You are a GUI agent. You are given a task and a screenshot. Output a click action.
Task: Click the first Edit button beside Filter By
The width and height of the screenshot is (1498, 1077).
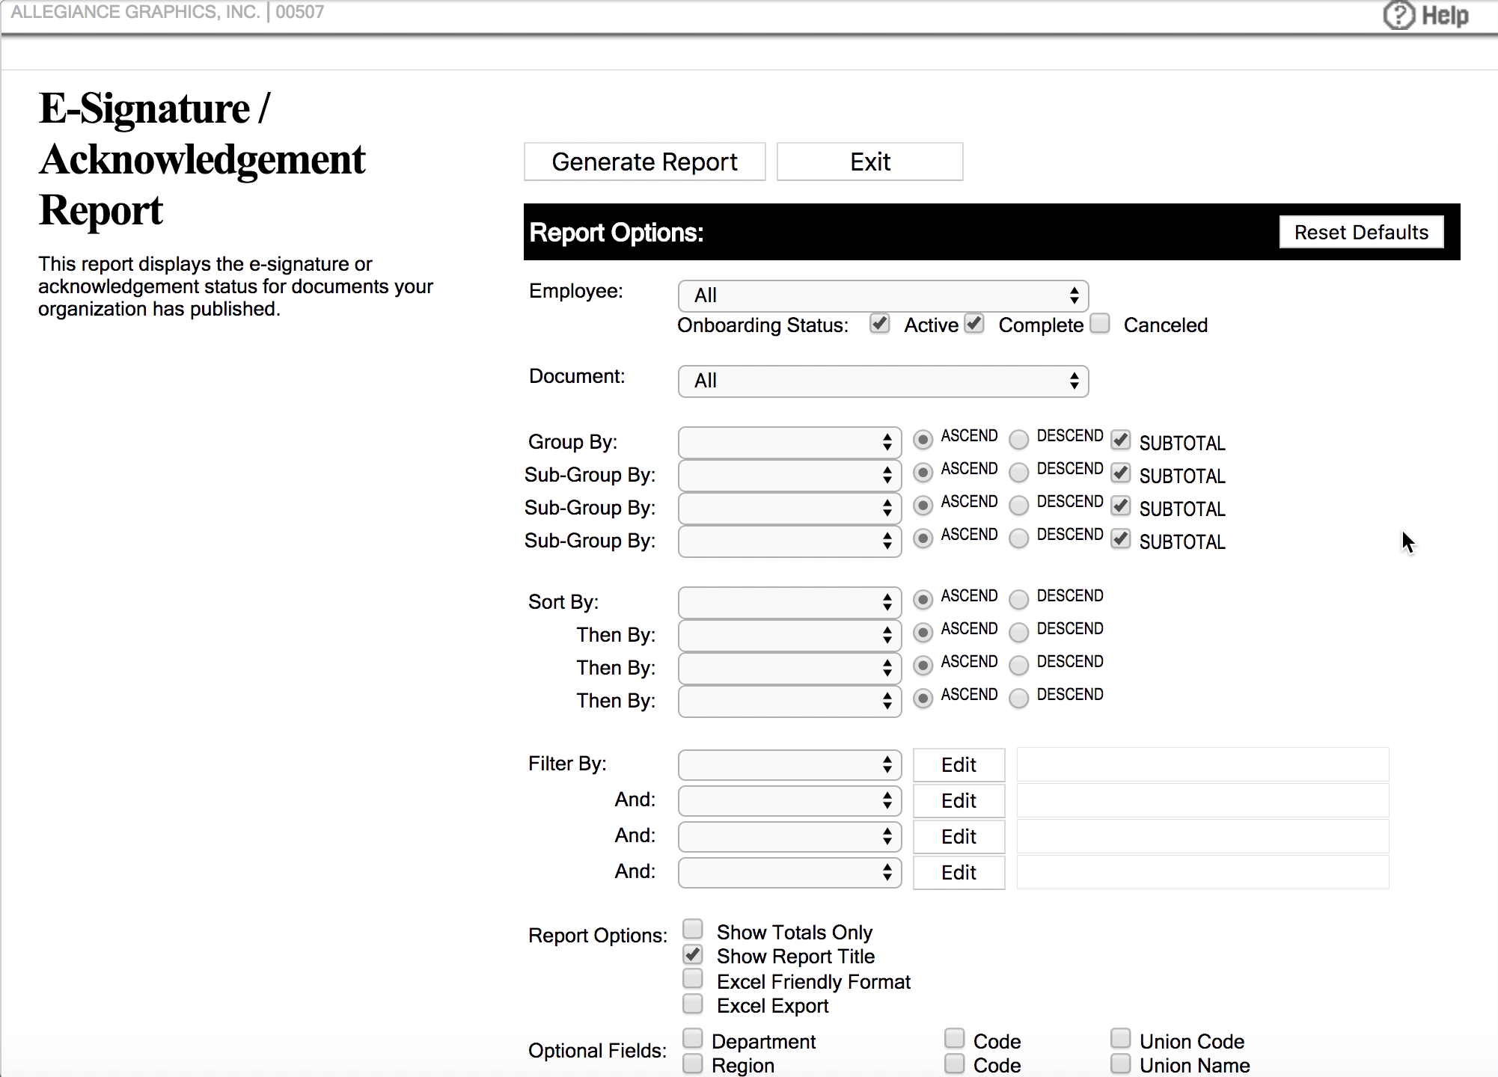pyautogui.click(x=959, y=764)
